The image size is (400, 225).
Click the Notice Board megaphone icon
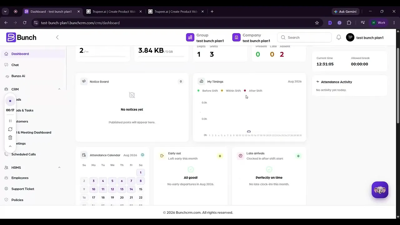(x=84, y=82)
